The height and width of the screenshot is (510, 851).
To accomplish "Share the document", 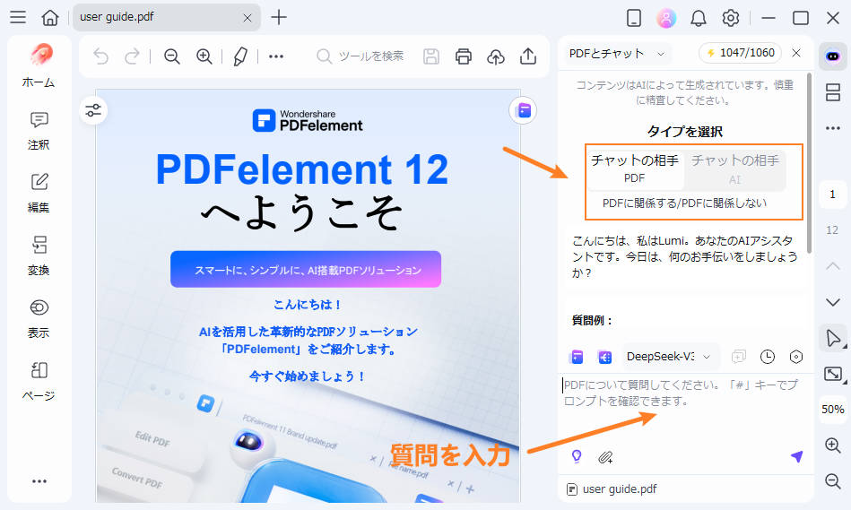I will pyautogui.click(x=528, y=56).
